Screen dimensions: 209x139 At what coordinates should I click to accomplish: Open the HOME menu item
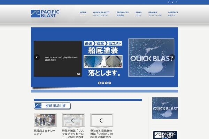pos(83,14)
